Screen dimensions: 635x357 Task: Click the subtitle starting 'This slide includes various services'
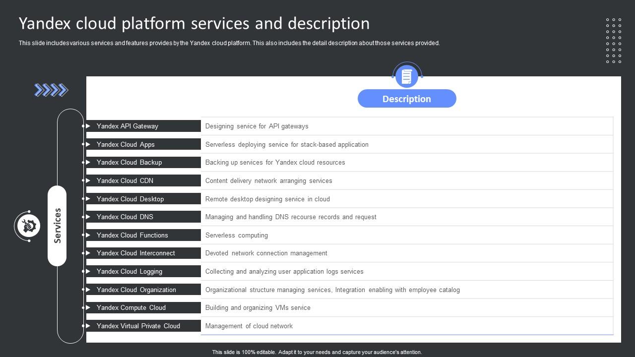click(x=229, y=43)
